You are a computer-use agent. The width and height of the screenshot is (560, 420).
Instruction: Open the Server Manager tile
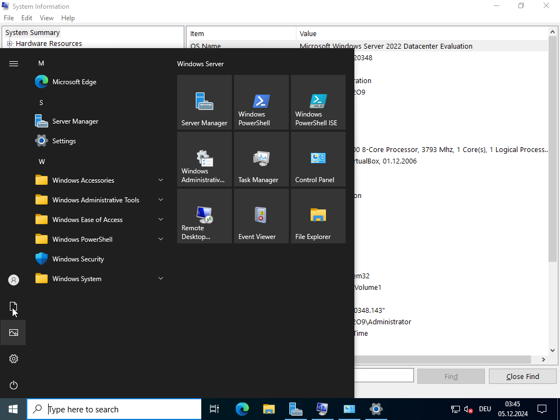pyautogui.click(x=205, y=102)
